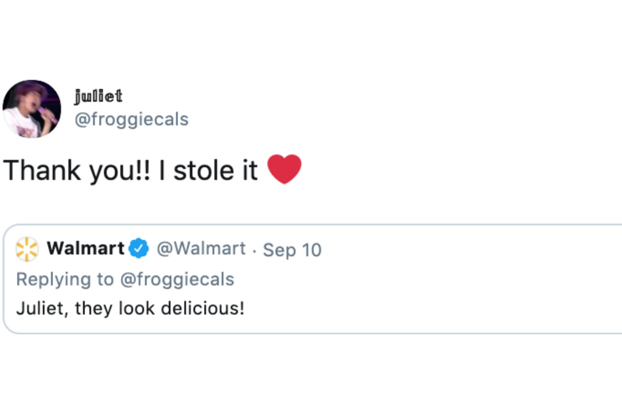Click the @Walmart handle
Screen dimensions: 622x413
(201, 248)
